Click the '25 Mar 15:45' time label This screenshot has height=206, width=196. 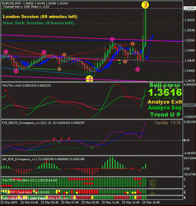(151, 202)
